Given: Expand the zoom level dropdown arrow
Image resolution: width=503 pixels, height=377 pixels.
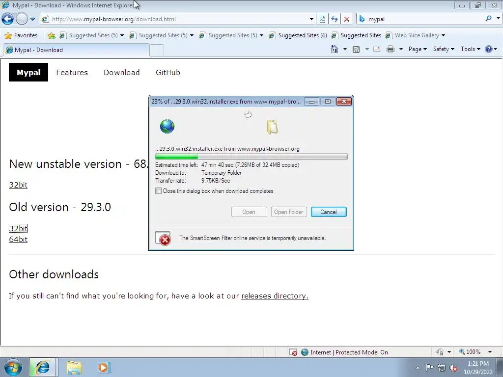Looking at the screenshot, I should click(x=490, y=352).
